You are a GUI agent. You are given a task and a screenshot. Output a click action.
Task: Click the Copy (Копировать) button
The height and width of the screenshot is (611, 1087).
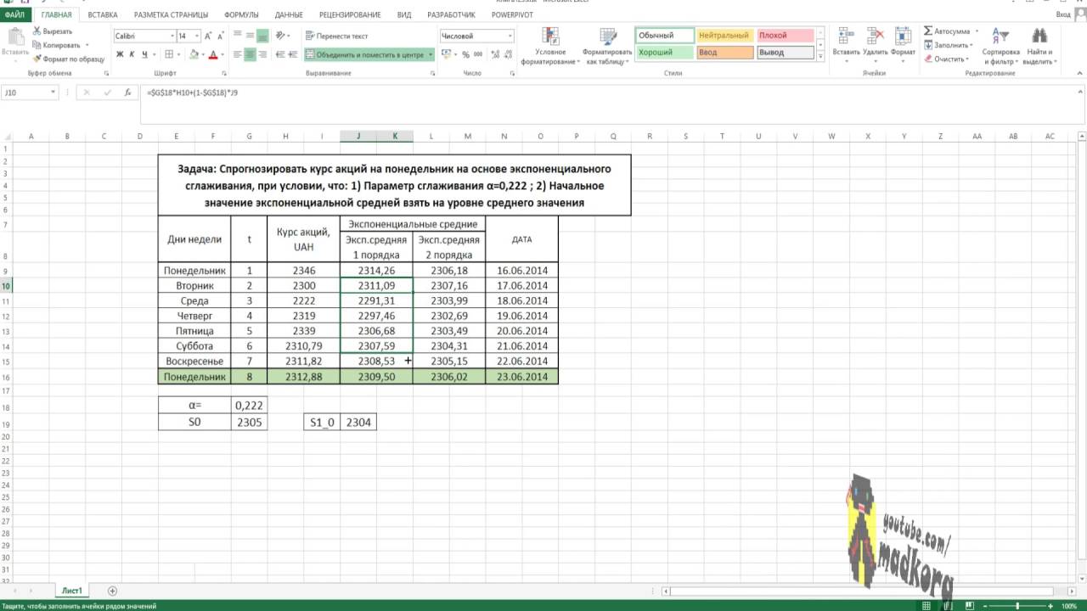point(58,45)
